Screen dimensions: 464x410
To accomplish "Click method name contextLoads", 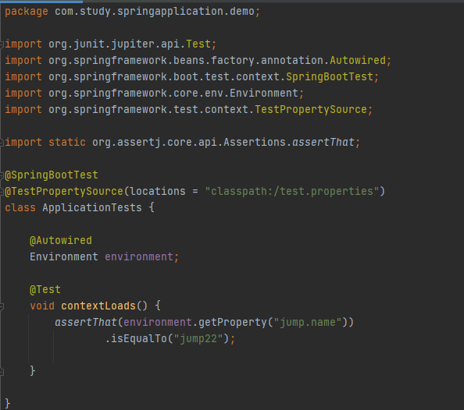I will pyautogui.click(x=98, y=306).
